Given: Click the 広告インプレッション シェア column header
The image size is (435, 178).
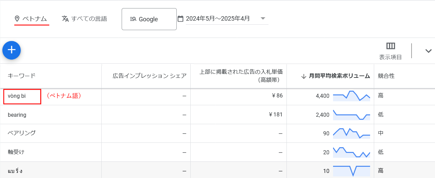Looking at the screenshot, I should pos(150,76).
